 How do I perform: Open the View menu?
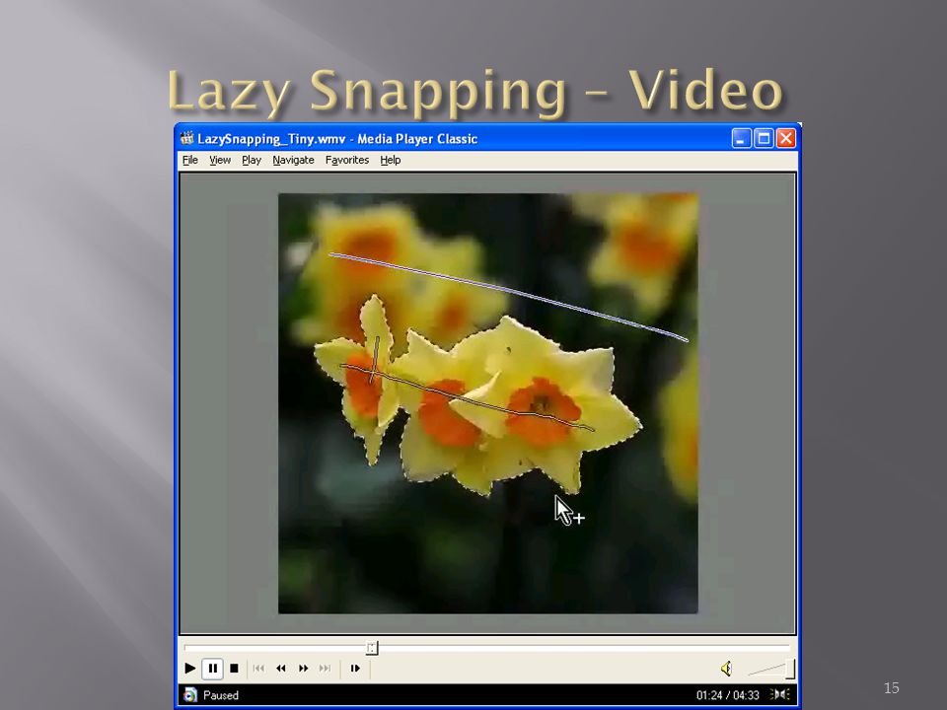point(220,160)
